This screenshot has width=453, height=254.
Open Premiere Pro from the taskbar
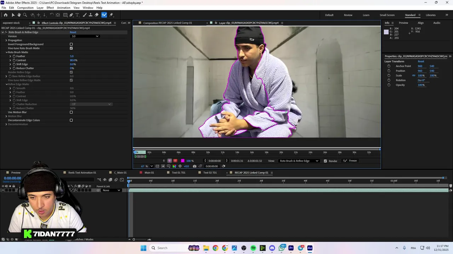pyautogui.click(x=291, y=248)
